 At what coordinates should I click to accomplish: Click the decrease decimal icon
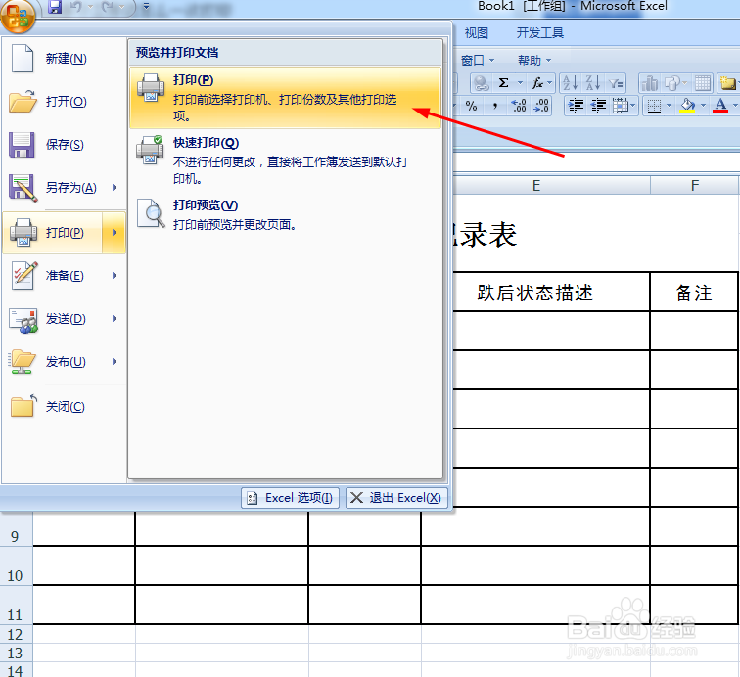point(541,107)
